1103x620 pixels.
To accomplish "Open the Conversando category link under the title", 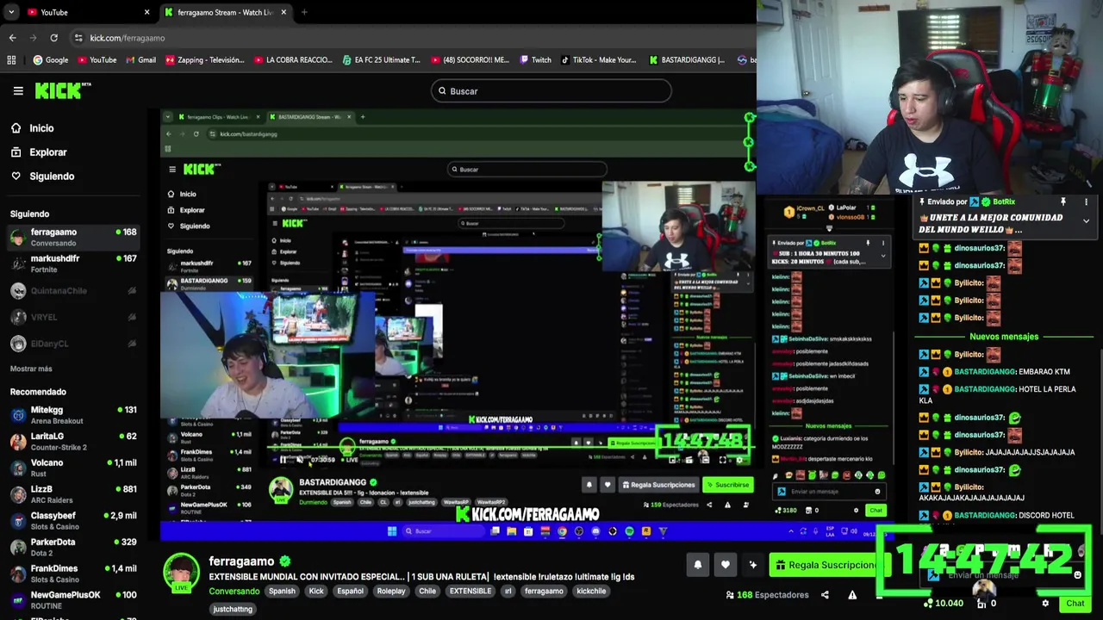I will click(234, 592).
